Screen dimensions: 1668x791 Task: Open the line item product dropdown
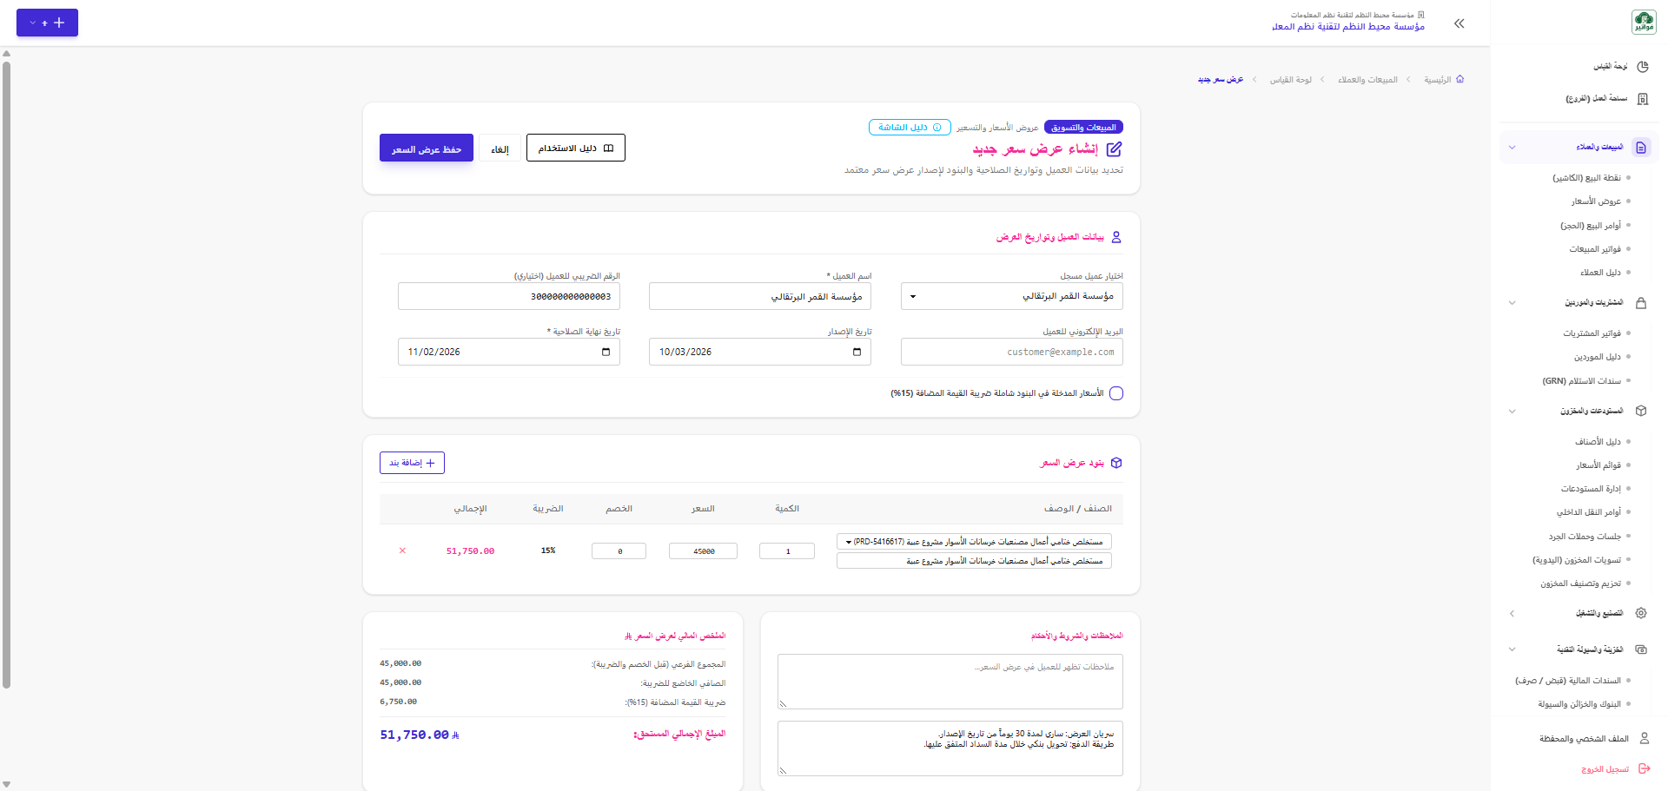(974, 542)
